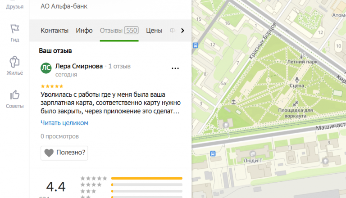
Task: Filter reviews by the five-star bar
Action: [147, 178]
